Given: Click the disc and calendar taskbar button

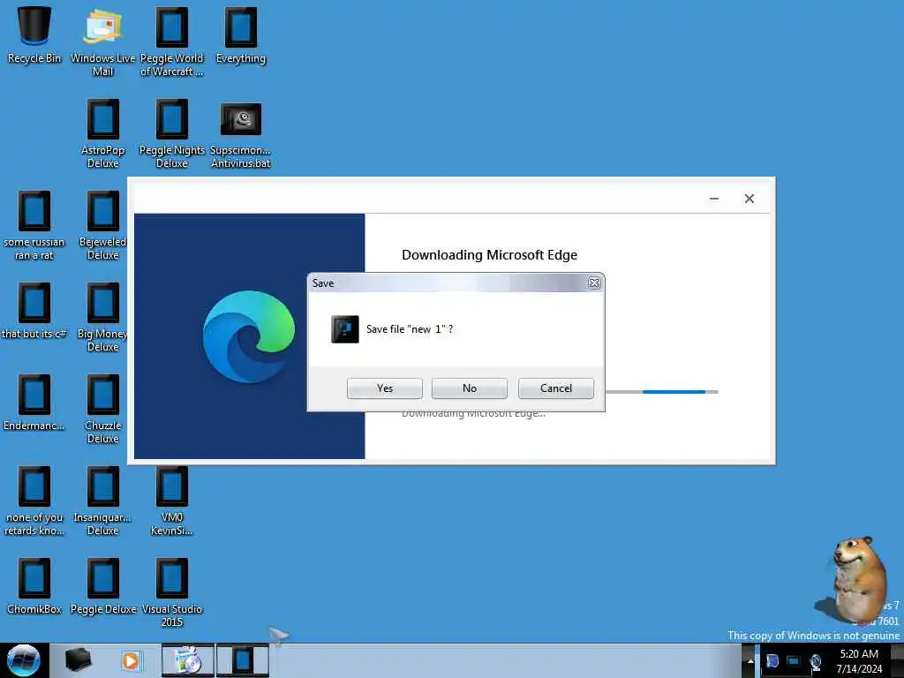Looking at the screenshot, I should [188, 660].
